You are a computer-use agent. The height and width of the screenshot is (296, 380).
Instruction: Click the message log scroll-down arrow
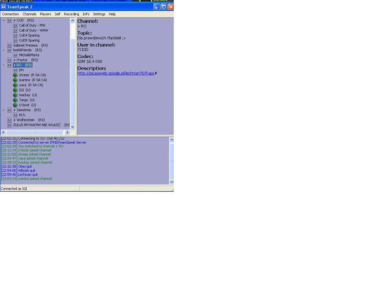pyautogui.click(x=172, y=182)
